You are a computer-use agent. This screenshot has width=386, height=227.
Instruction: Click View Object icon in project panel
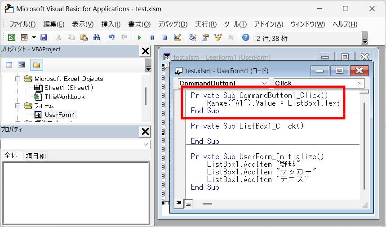coord(22,65)
